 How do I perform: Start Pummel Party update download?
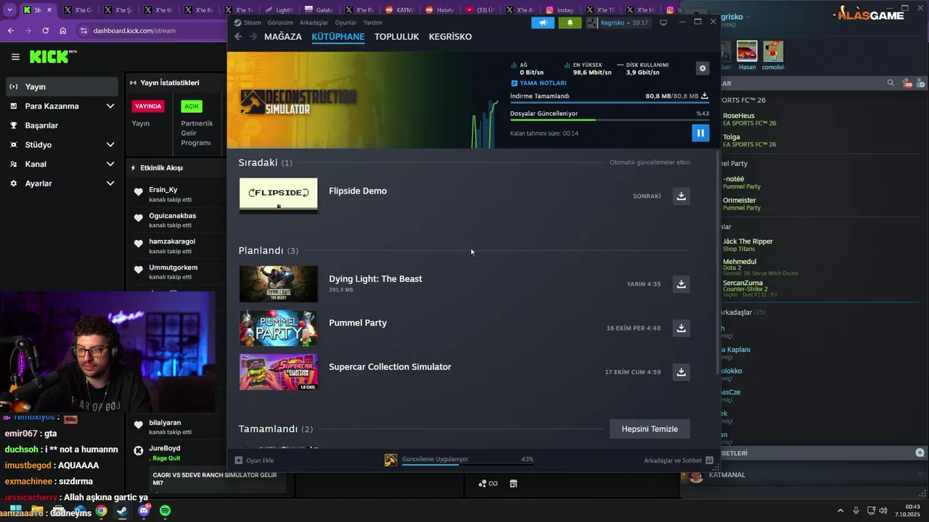(x=681, y=328)
